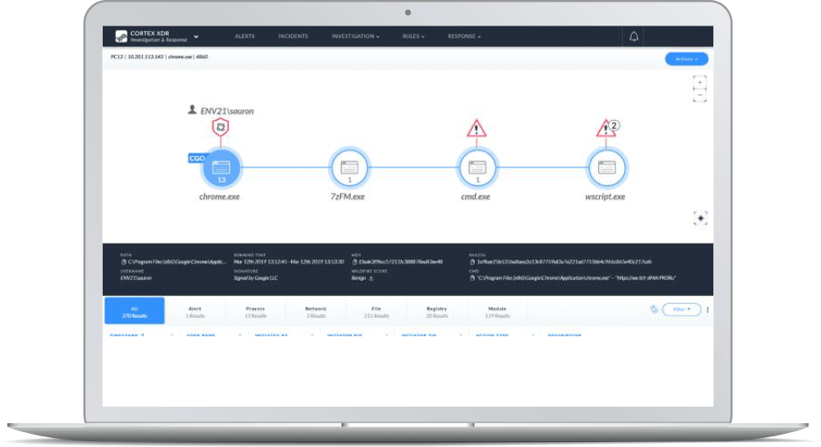Zoom out the causality graph
Viewport: 821px width, 447px height.
(700, 96)
